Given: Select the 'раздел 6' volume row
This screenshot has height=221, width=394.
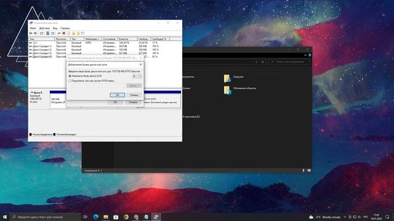Looking at the screenshot, I should coord(48,57).
